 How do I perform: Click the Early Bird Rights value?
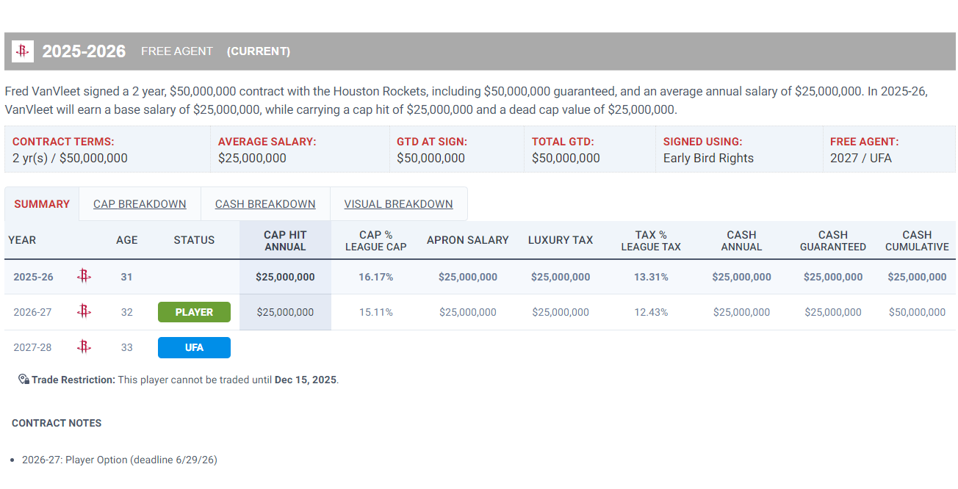point(708,158)
